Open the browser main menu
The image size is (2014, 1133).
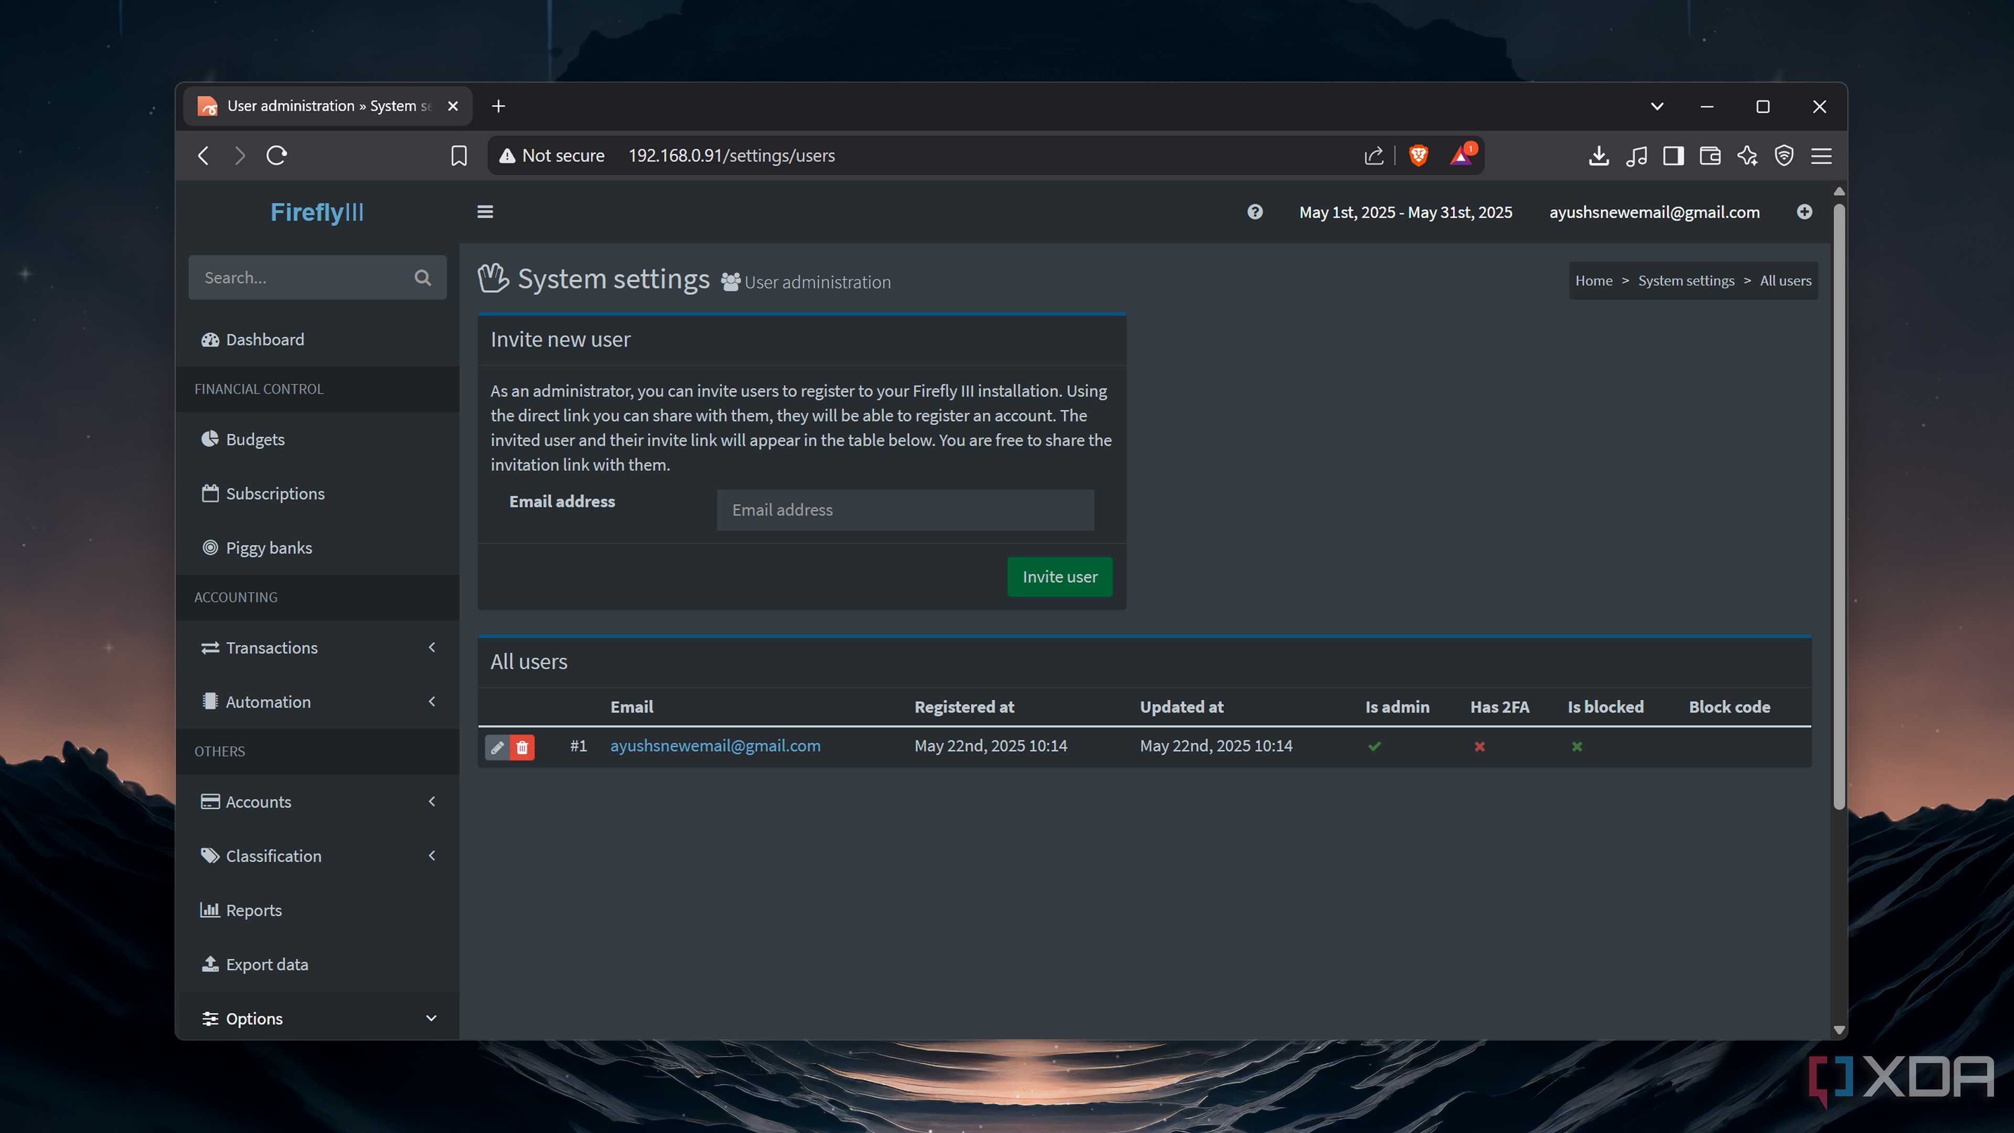click(x=1822, y=156)
